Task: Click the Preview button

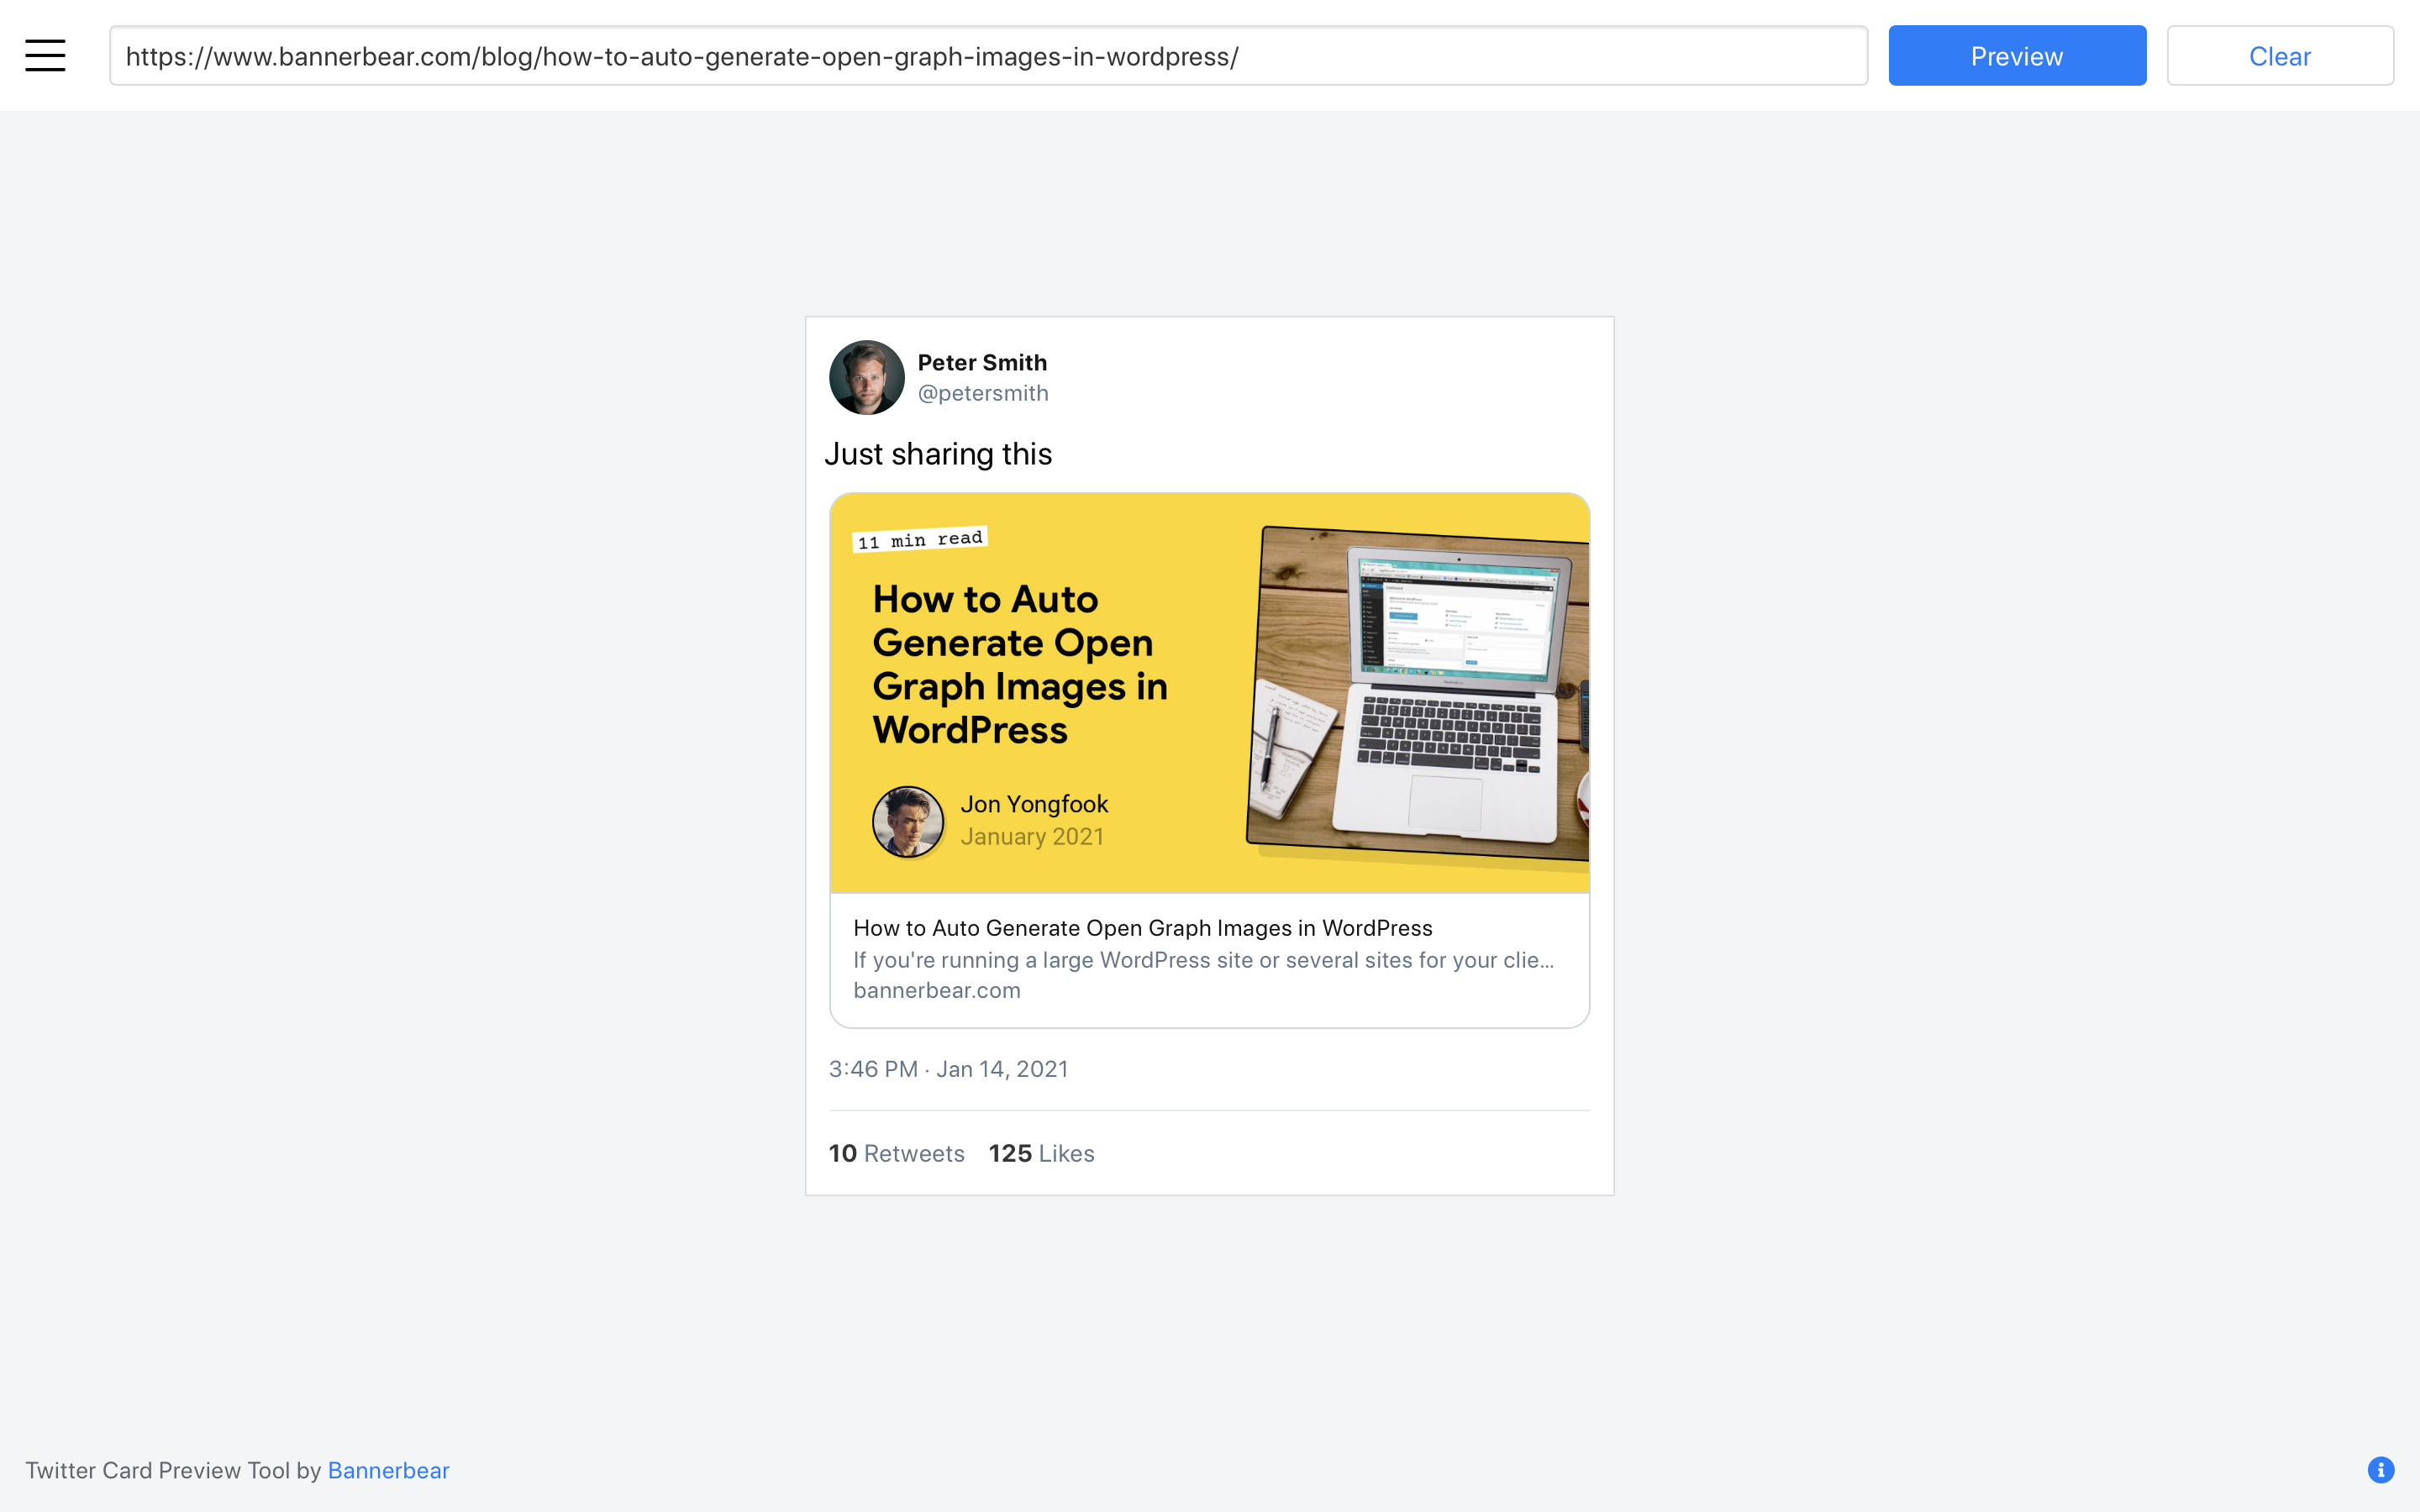Action: click(x=2017, y=56)
